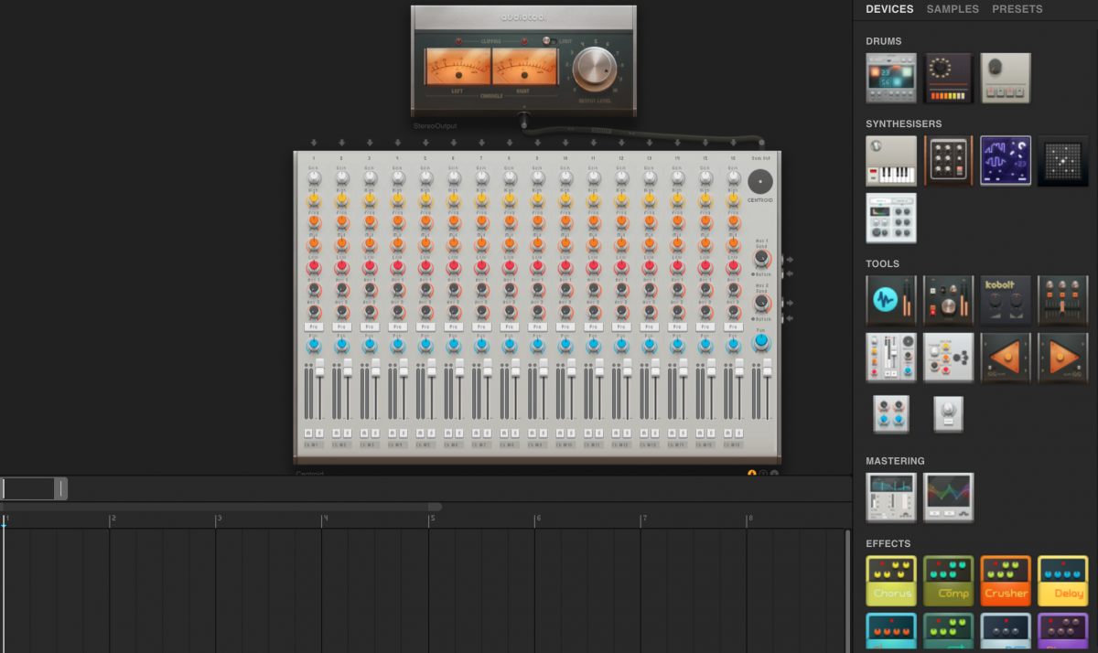
Task: Select the mastering device with blue spectrum
Action: coord(891,498)
